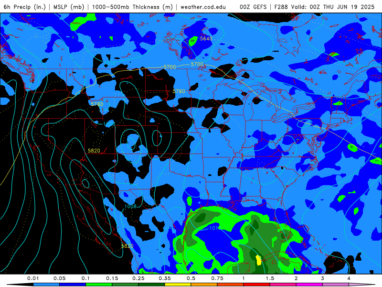
Task: Click the legend value 3
Action: pyautogui.click(x=322, y=278)
